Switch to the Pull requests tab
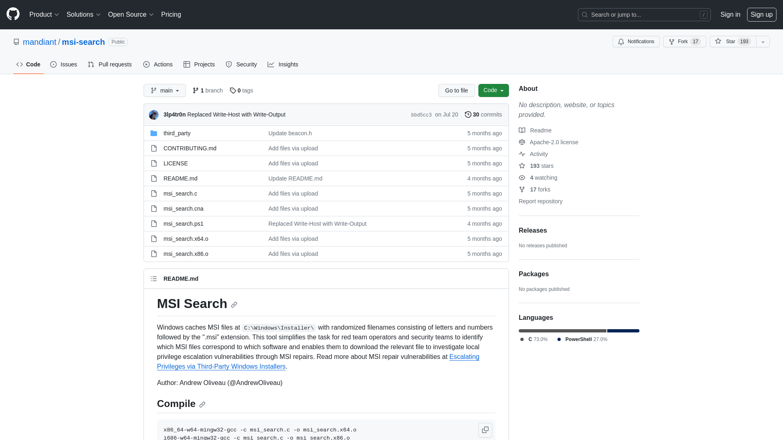Image resolution: width=783 pixels, height=440 pixels. tap(110, 64)
